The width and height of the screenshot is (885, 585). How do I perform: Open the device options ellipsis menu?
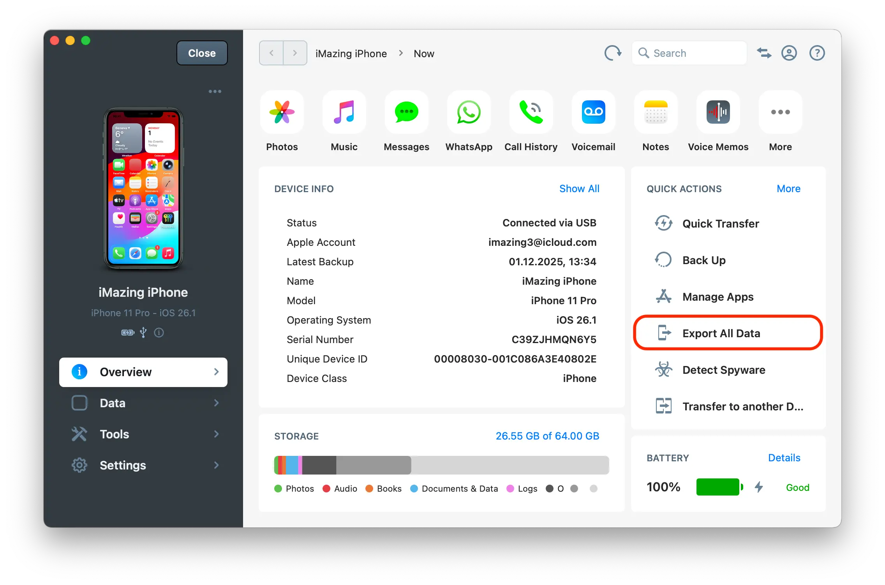point(215,91)
